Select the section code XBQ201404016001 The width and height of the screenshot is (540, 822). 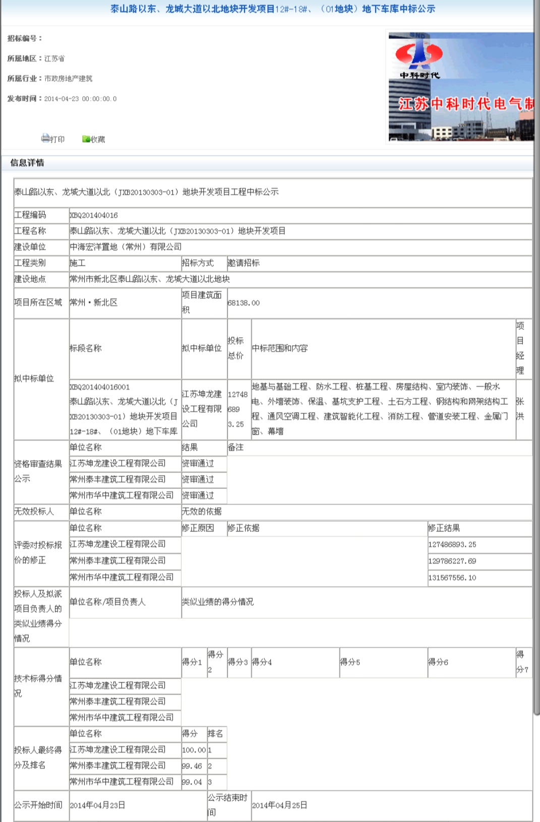coord(100,387)
